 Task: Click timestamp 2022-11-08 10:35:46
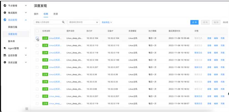click(x=179, y=38)
